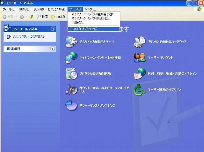Open パフォーマンスとメンテナンス pie chart icon
Image resolution: width=204 pixels, height=152 pixels.
click(x=71, y=105)
